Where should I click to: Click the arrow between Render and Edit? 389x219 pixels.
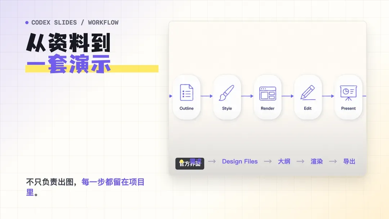pyautogui.click(x=288, y=96)
